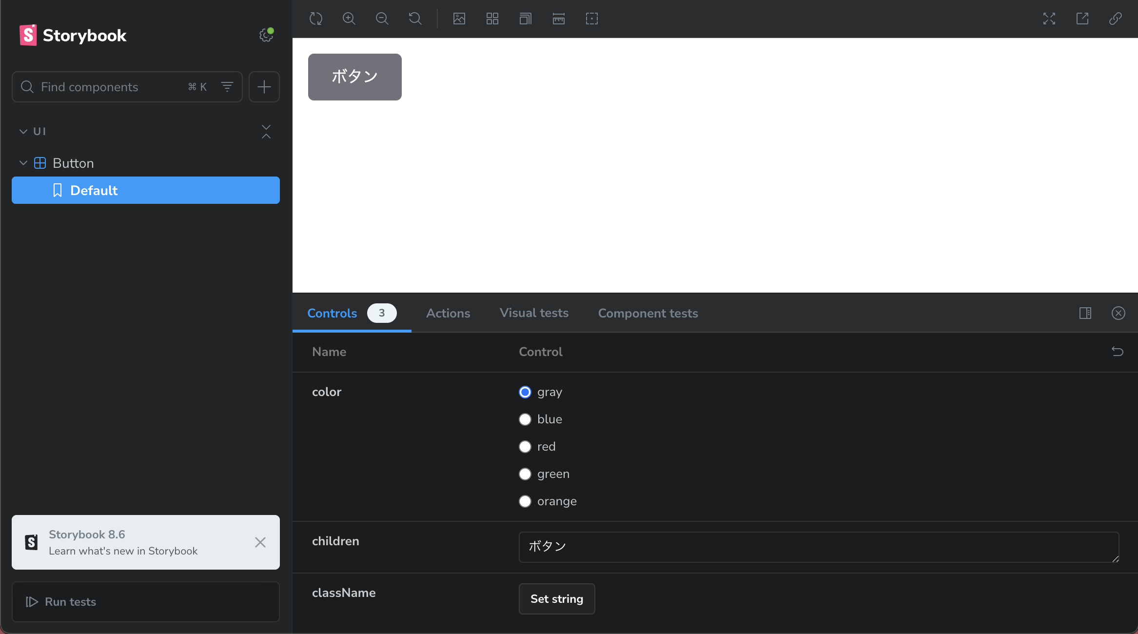Toggle the outlines tool
This screenshot has width=1138, height=634.
592,19
